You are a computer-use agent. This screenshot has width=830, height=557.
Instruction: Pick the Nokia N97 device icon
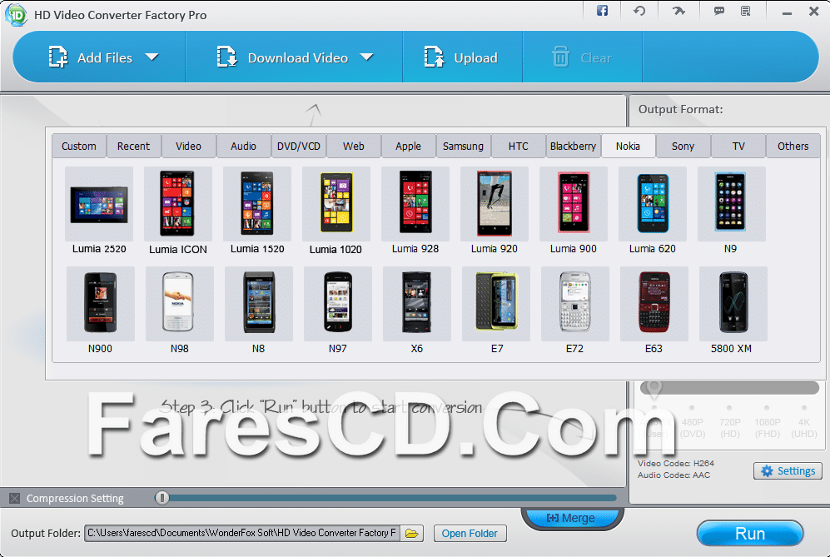[338, 303]
